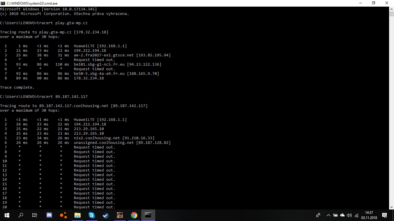Close the cmd.exe window
The height and width of the screenshot is (221, 394).
click(387, 3)
